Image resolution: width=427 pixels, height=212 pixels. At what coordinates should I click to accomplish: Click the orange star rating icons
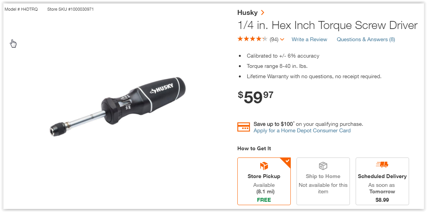253,39
